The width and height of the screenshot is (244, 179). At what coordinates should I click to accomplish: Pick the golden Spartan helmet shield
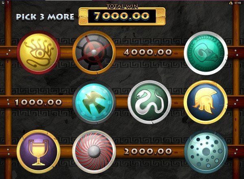pyautogui.click(x=205, y=102)
